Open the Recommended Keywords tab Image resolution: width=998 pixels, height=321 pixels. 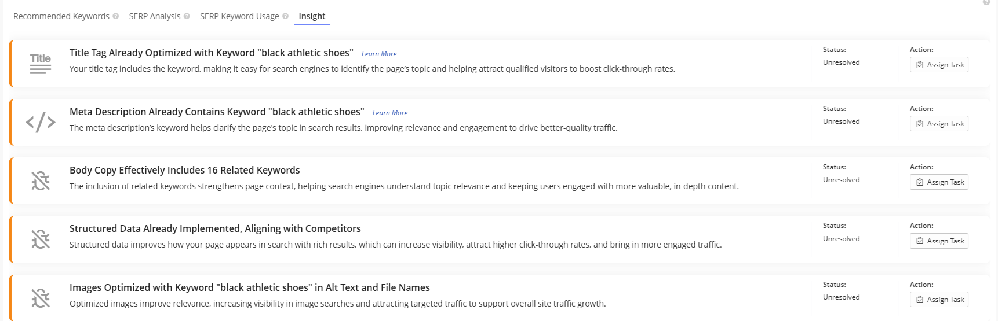pyautogui.click(x=61, y=16)
